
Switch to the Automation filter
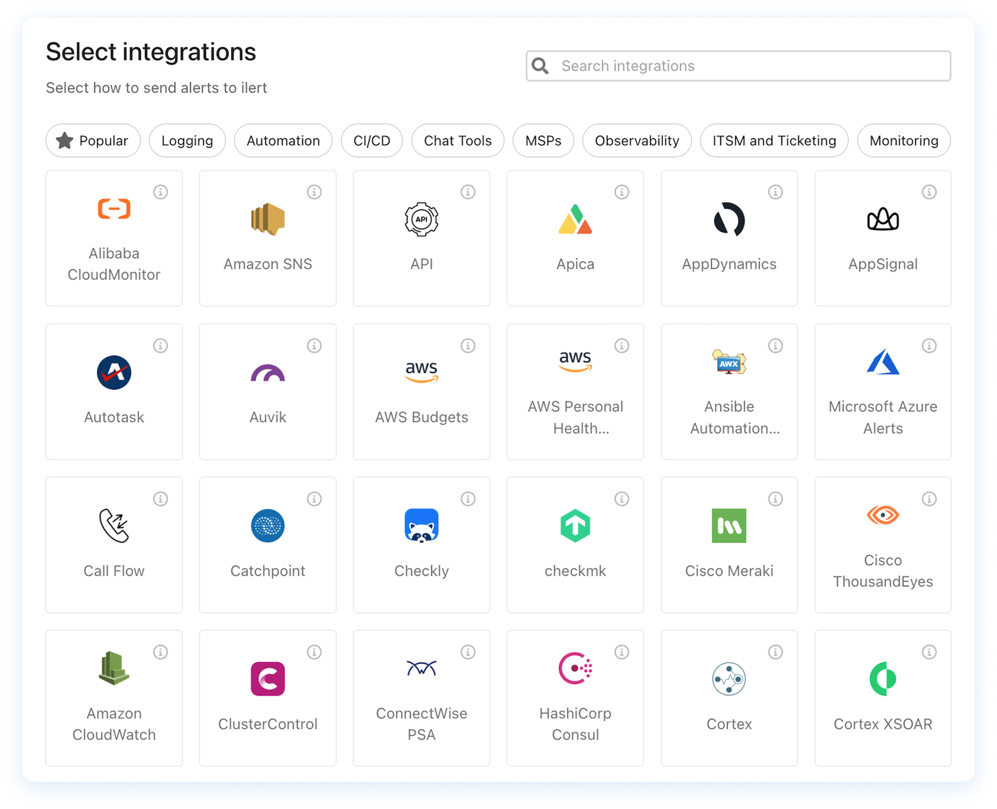[283, 140]
